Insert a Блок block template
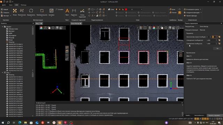This screenshot has height=125, width=223. 172,9
